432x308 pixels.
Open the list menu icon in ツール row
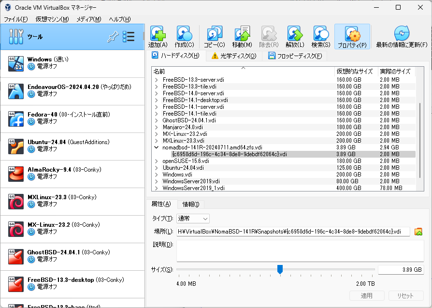pos(129,37)
